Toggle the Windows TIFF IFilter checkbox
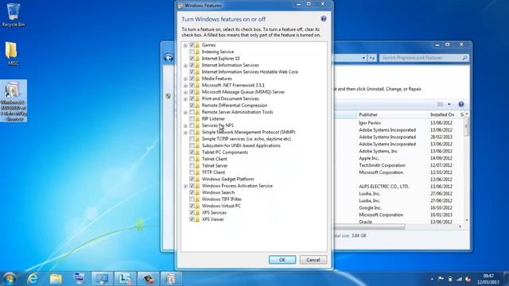 (x=192, y=199)
